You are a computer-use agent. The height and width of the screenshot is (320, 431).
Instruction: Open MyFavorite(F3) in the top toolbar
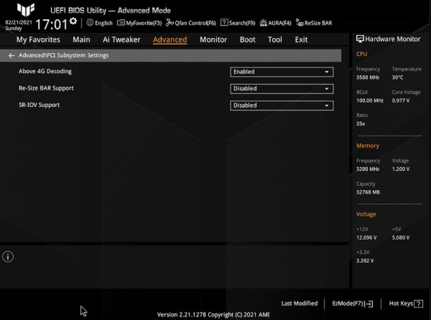(x=139, y=23)
